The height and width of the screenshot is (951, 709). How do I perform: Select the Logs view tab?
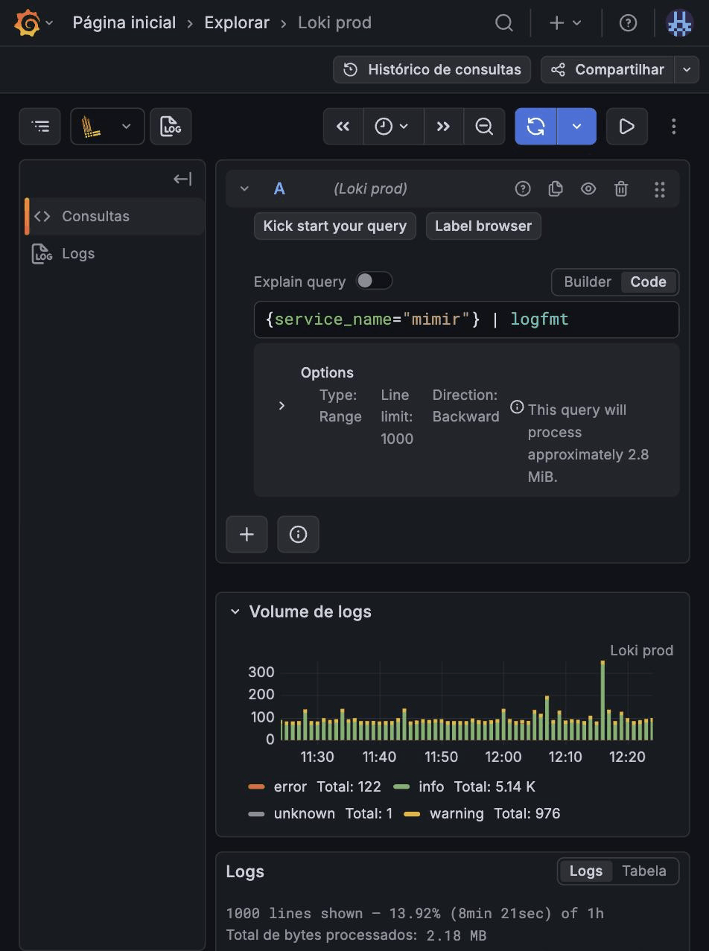[x=586, y=871]
